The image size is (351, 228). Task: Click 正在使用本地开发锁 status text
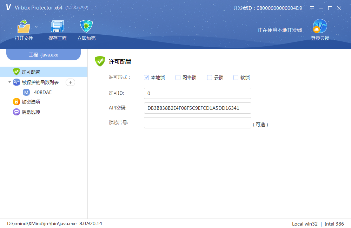pyautogui.click(x=280, y=30)
